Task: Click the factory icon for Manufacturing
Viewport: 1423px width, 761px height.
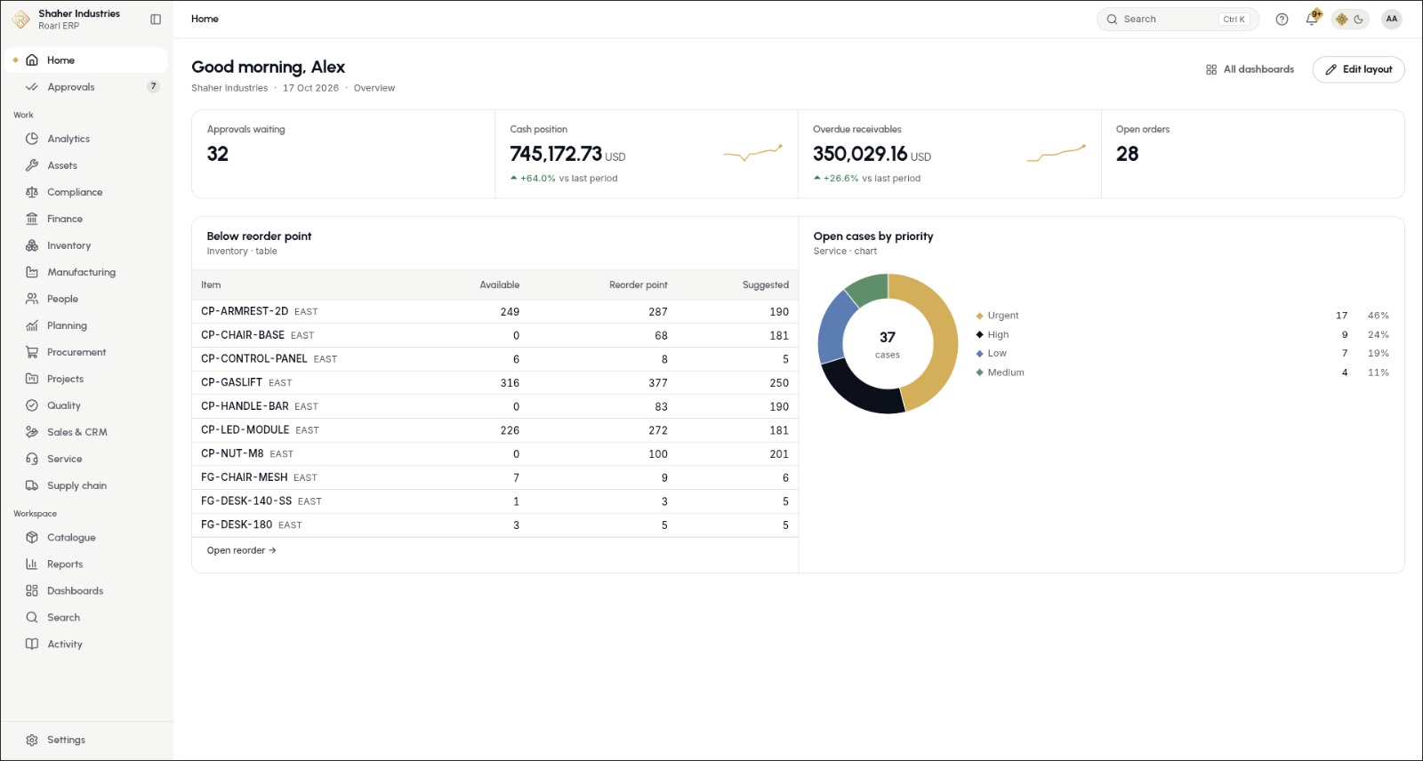Action: click(32, 272)
